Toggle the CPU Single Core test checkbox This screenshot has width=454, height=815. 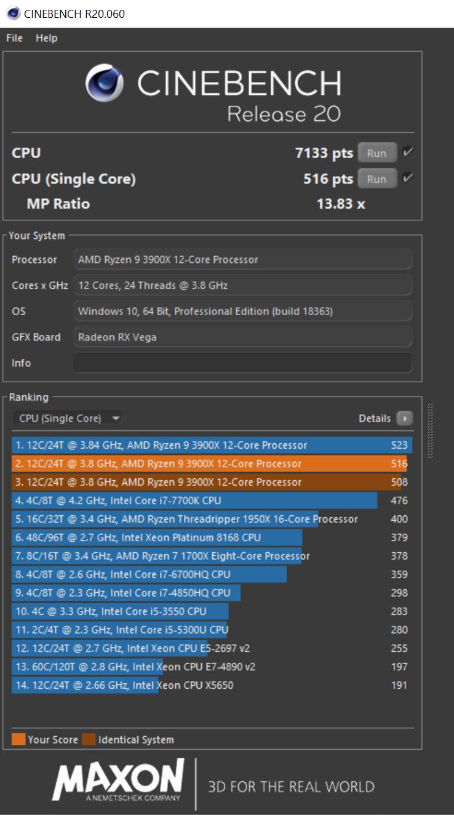(407, 179)
